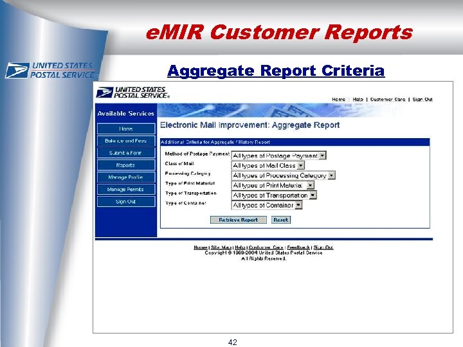The image size is (463, 347).
Task: Click the USPS logo on the slide's left banner
Action: click(x=50, y=70)
